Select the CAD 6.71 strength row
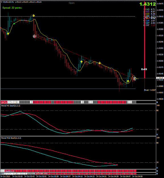This screenshot has width=164, height=178. [149, 9]
